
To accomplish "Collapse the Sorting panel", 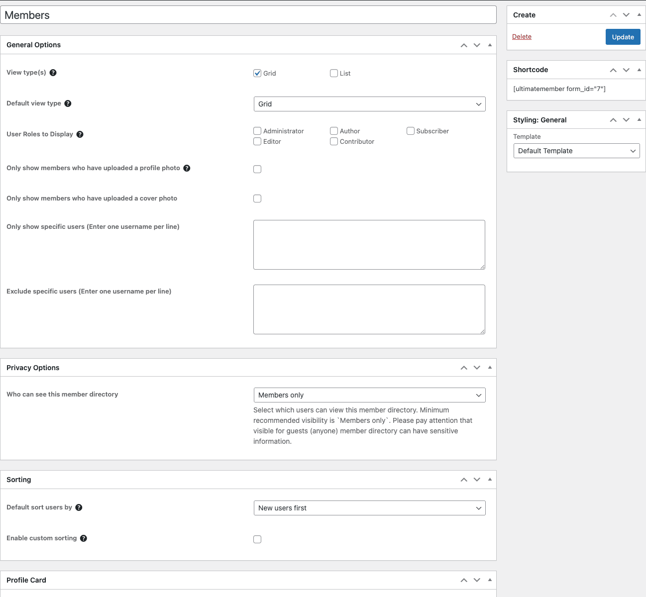I will click(490, 480).
